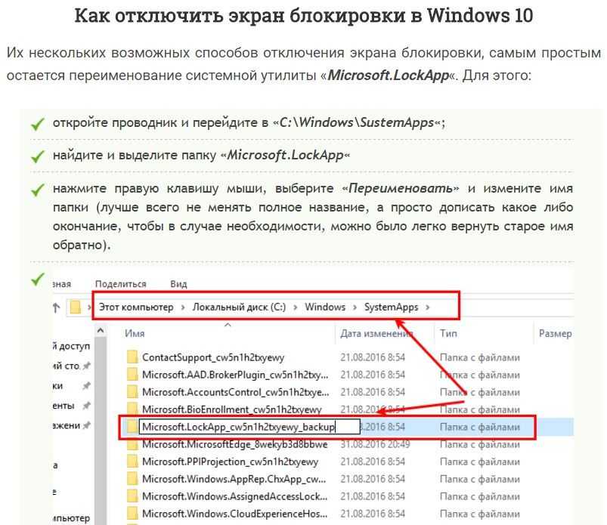Image resolution: width=607 pixels, height=525 pixels.
Task: Click the folder icon of Microsoft.LockApp
Action: 132,427
